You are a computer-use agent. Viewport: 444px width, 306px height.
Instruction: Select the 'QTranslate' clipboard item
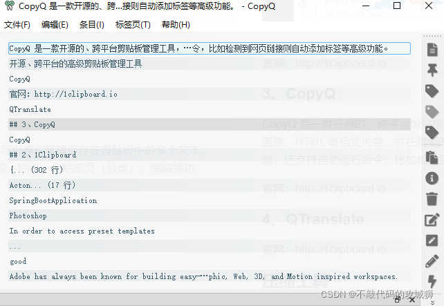pyautogui.click(x=210, y=109)
